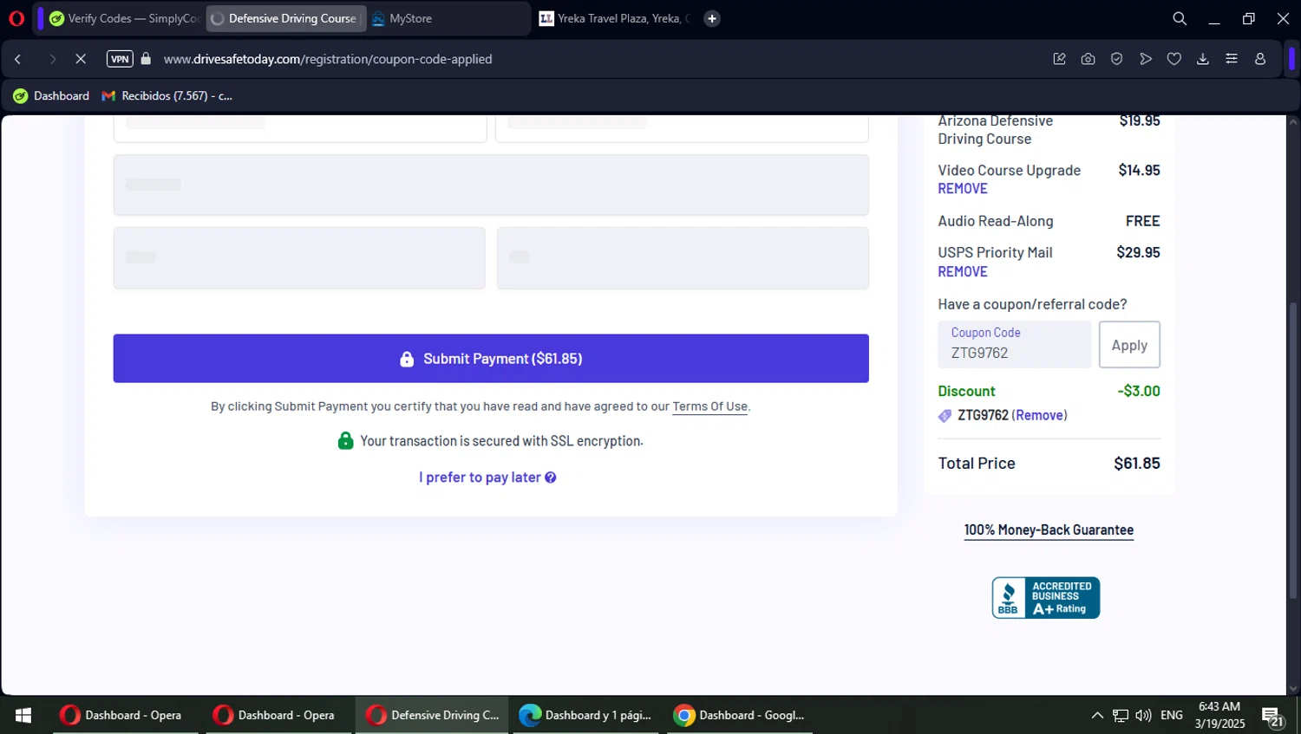The height and width of the screenshot is (734, 1301).
Task: Remove the Video Course Upgrade
Action: [x=963, y=189]
